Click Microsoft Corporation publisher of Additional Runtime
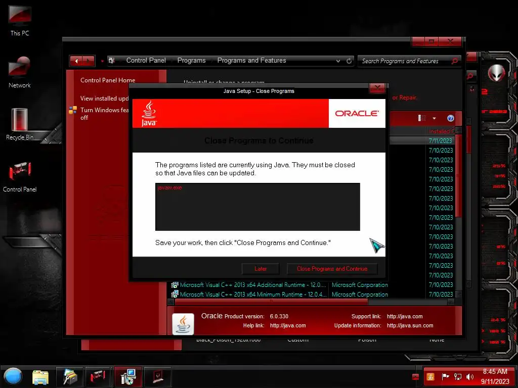 360,285
